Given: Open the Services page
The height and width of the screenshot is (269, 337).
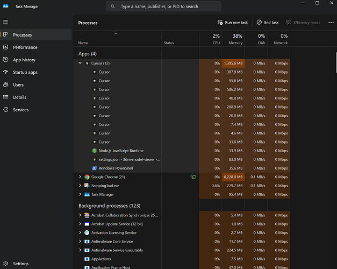Looking at the screenshot, I should (36, 110).
